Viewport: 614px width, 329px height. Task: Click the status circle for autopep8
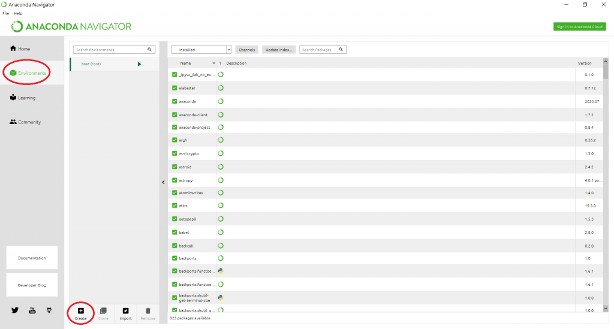click(221, 219)
